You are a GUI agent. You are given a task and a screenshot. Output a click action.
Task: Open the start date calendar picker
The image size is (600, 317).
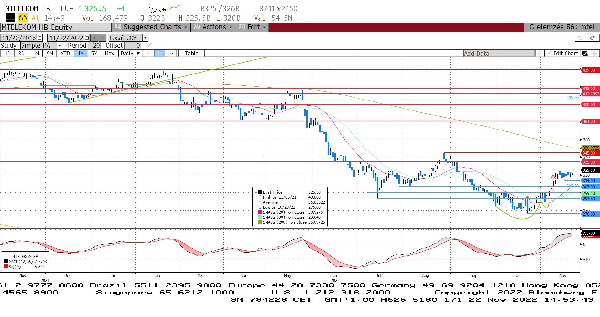click(40, 38)
